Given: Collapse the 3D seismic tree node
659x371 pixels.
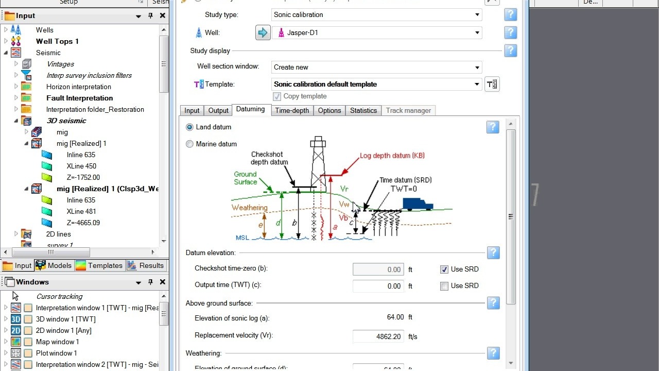Looking at the screenshot, I should (x=16, y=121).
